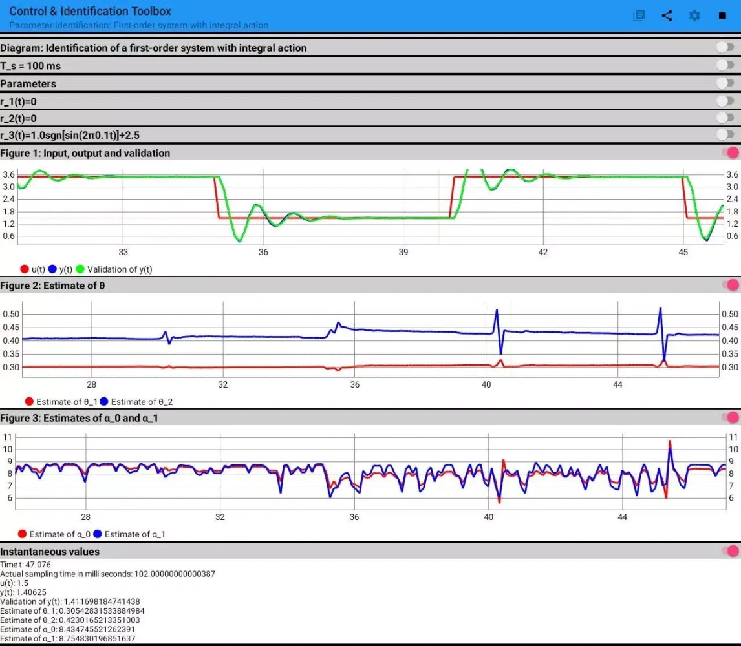Click the blue Estimate of α_1 dot
Image resolution: width=741 pixels, height=646 pixels.
click(98, 534)
